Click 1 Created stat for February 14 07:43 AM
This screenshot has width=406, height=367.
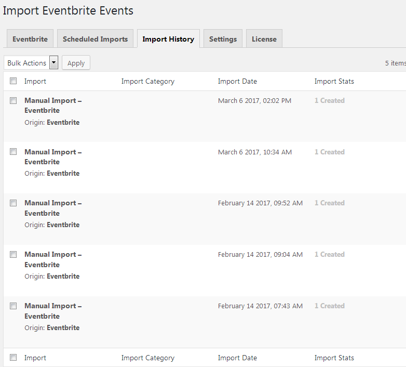(329, 306)
